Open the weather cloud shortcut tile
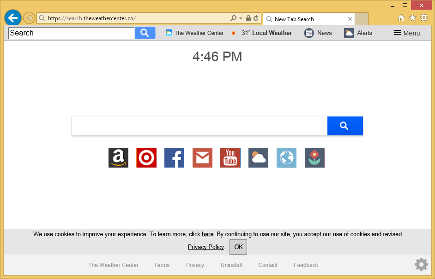 coord(258,157)
